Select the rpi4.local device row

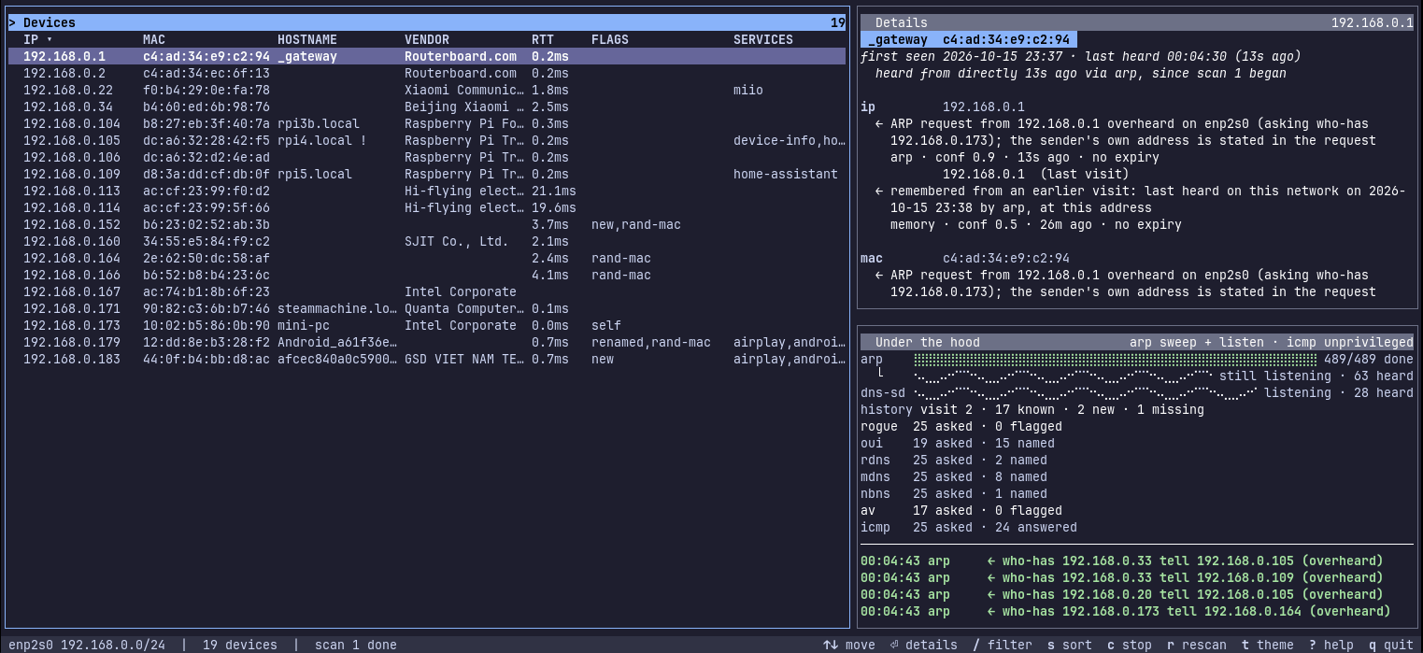click(x=427, y=141)
